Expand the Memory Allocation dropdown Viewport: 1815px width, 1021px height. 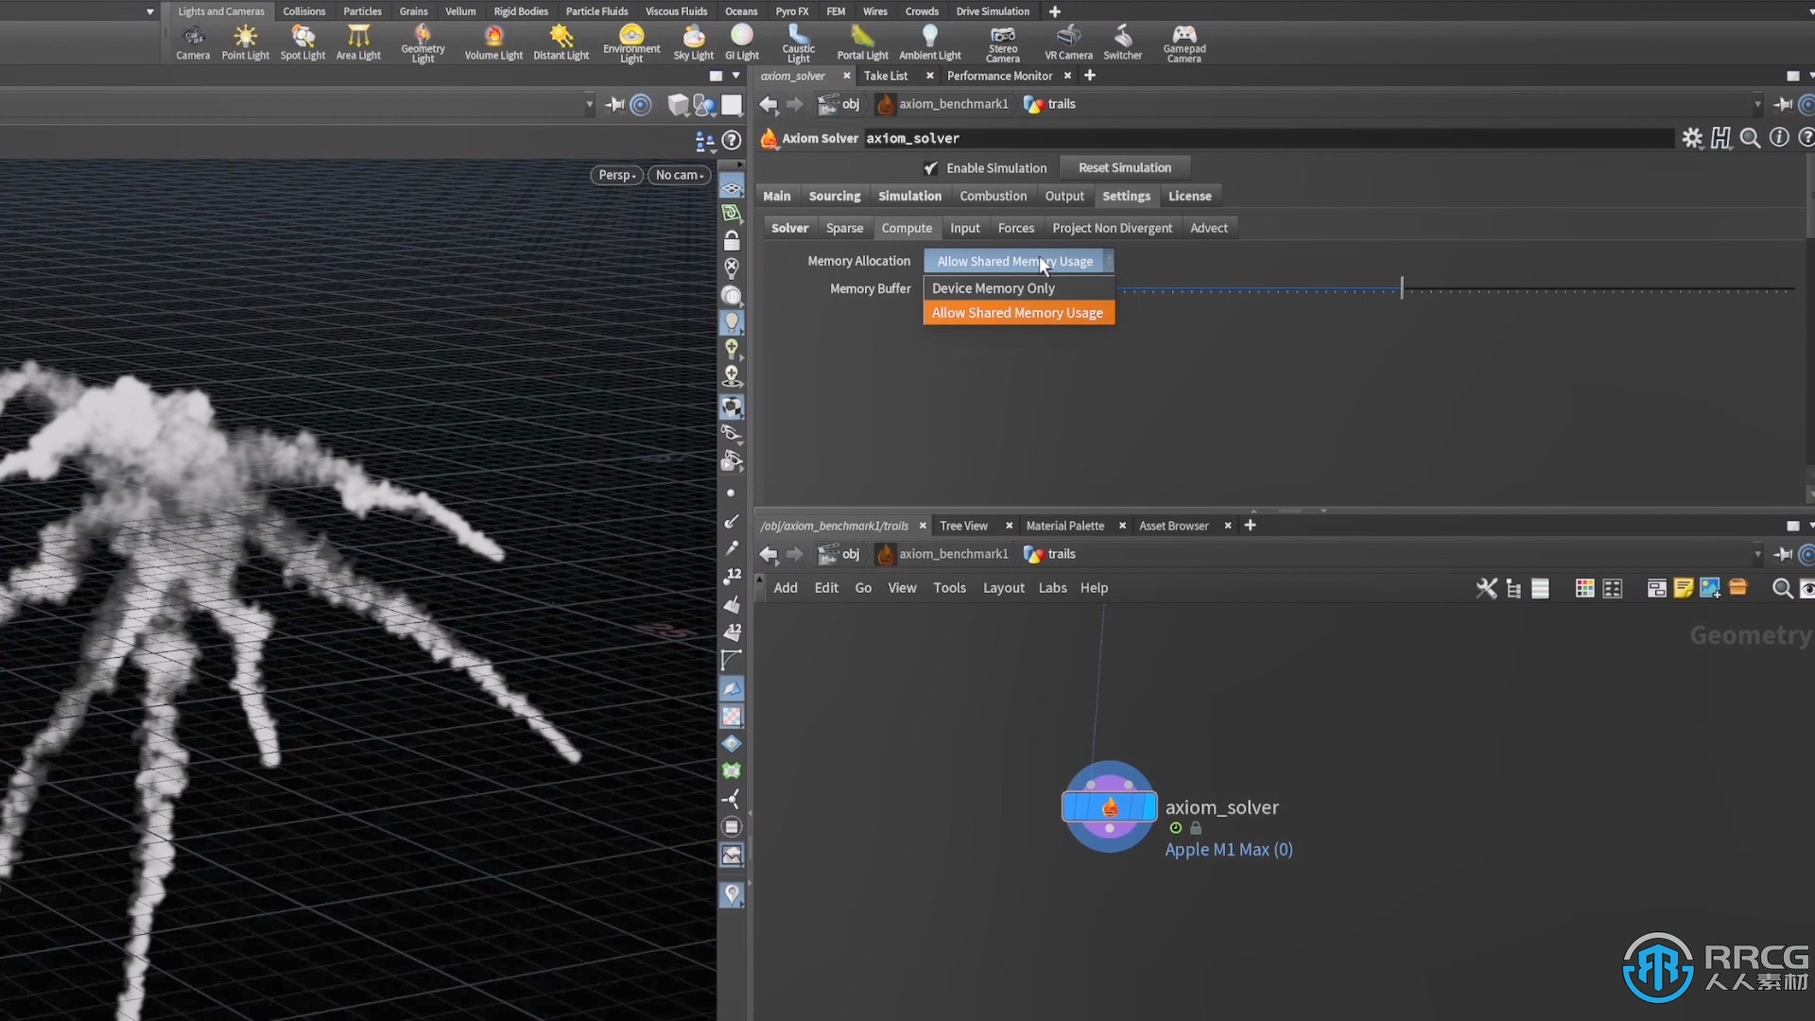point(1016,261)
